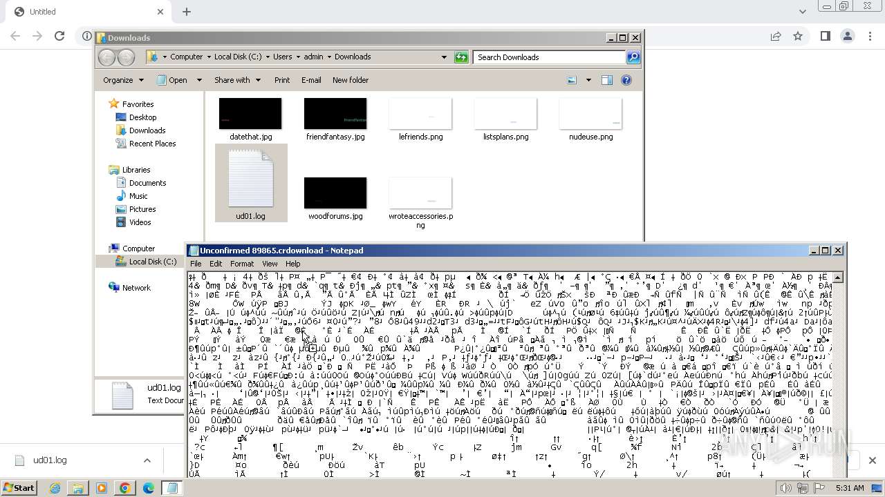
Task: Open the taskbar file explorer icon
Action: pyautogui.click(x=77, y=488)
